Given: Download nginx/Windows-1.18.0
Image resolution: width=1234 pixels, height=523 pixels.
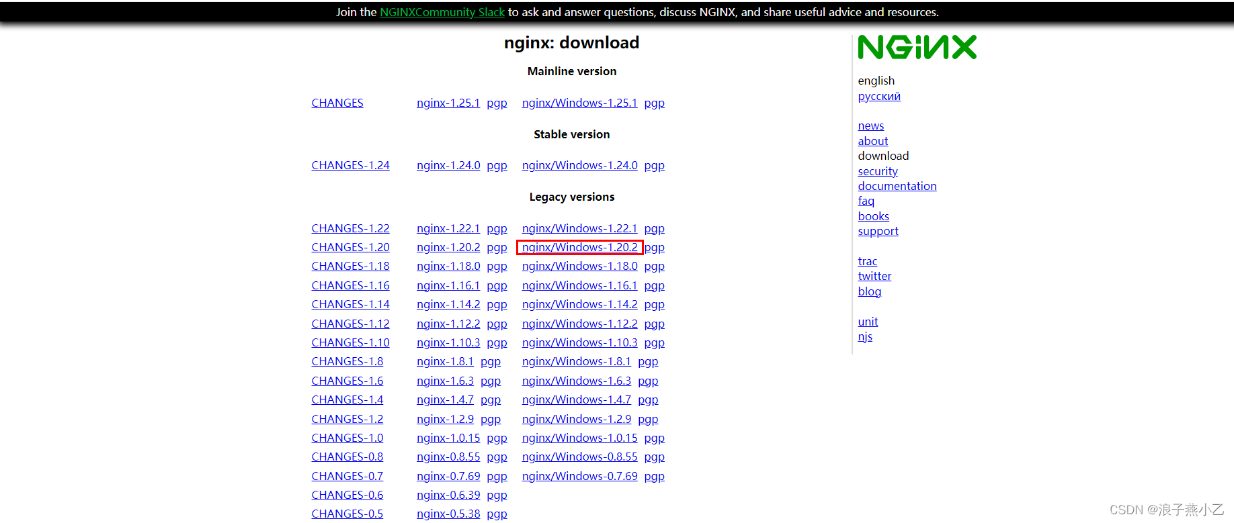Looking at the screenshot, I should click(579, 266).
